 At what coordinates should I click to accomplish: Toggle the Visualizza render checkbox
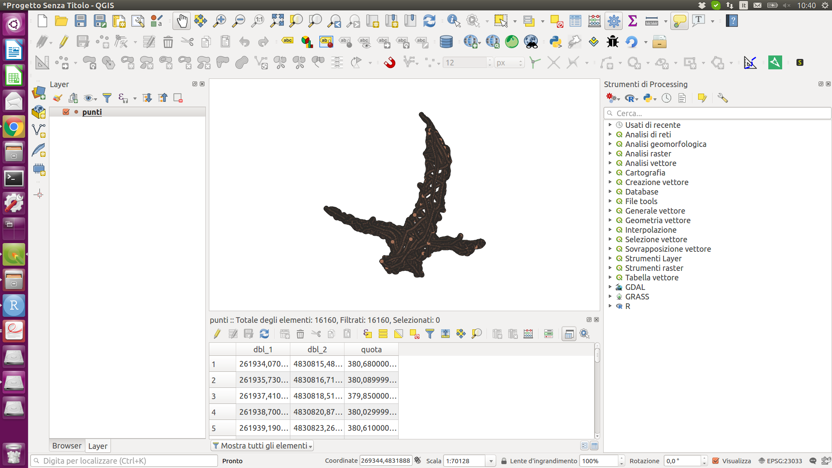pyautogui.click(x=716, y=461)
